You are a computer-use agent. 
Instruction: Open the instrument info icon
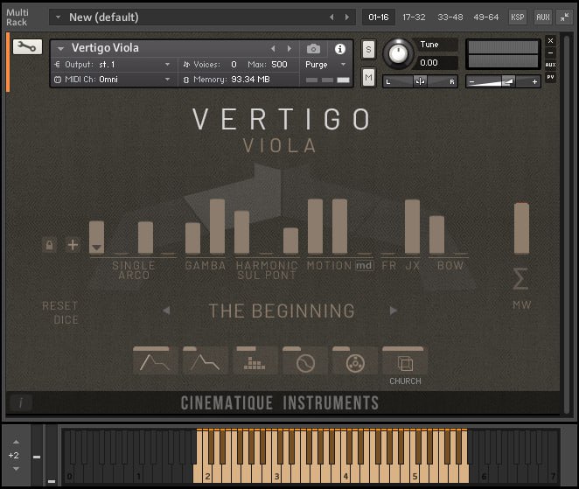(339, 49)
